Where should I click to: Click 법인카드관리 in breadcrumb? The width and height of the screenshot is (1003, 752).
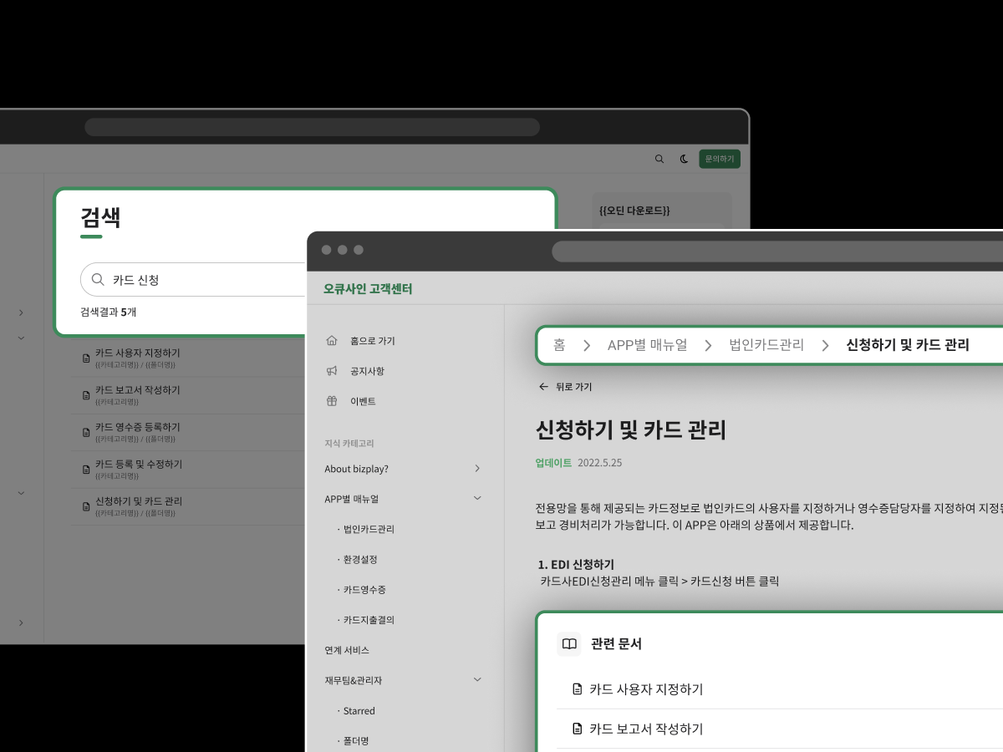766,344
